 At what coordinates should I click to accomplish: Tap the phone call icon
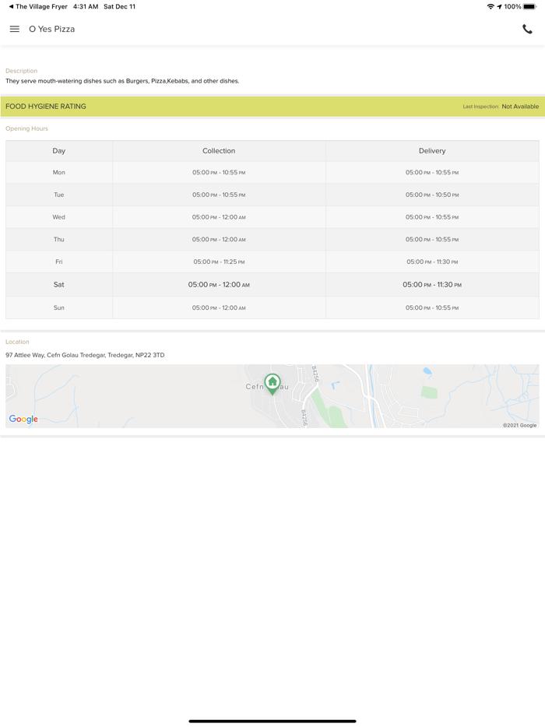tap(527, 29)
